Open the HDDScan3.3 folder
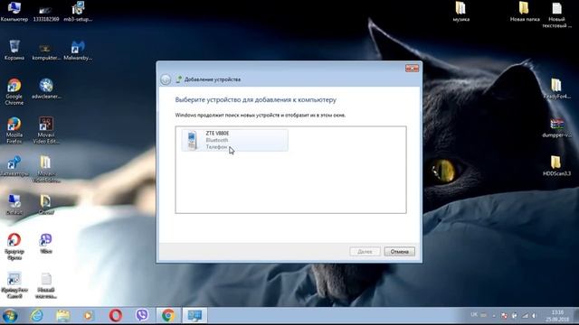The image size is (579, 325). 556,166
